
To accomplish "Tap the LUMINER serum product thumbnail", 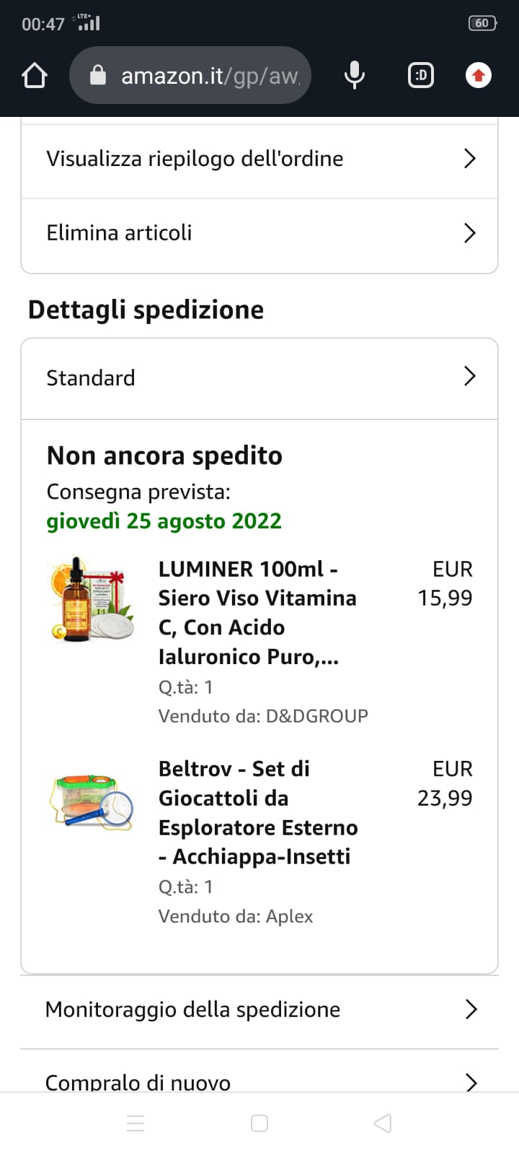I will coord(93,599).
